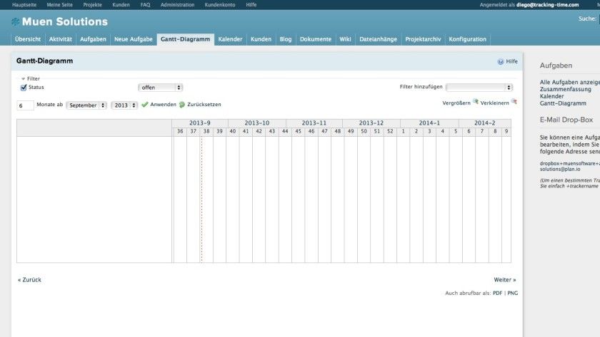Open Kundenkonto in top menu
This screenshot has height=337, width=600.
(220, 5)
